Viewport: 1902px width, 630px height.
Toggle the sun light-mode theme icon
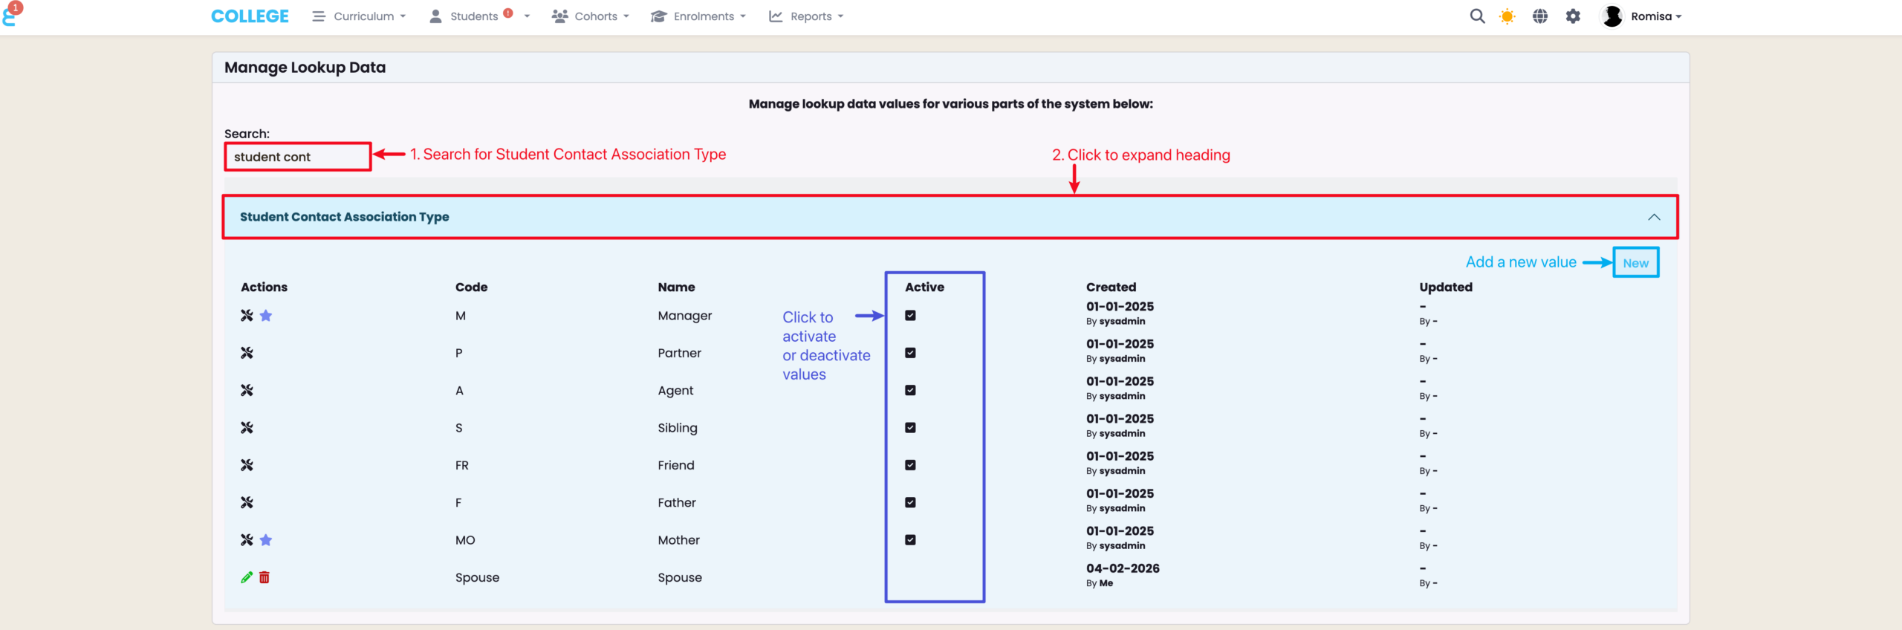(x=1507, y=16)
